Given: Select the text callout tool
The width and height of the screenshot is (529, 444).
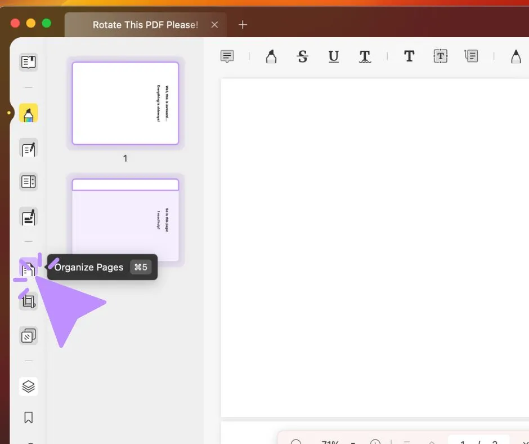Looking at the screenshot, I should [471, 56].
